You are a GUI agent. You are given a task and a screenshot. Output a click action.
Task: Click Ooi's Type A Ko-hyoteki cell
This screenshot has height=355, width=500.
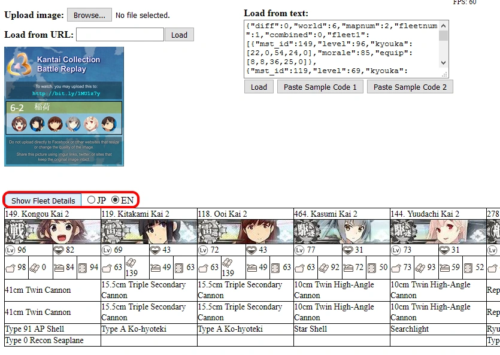tap(246, 329)
